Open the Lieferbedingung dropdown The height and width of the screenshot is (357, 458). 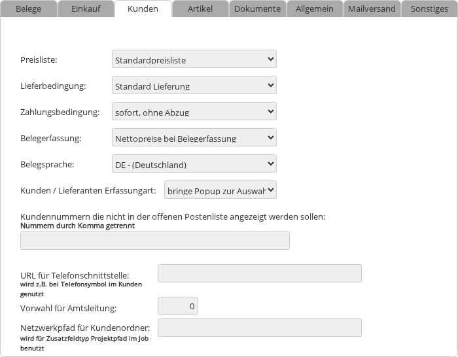pyautogui.click(x=194, y=86)
